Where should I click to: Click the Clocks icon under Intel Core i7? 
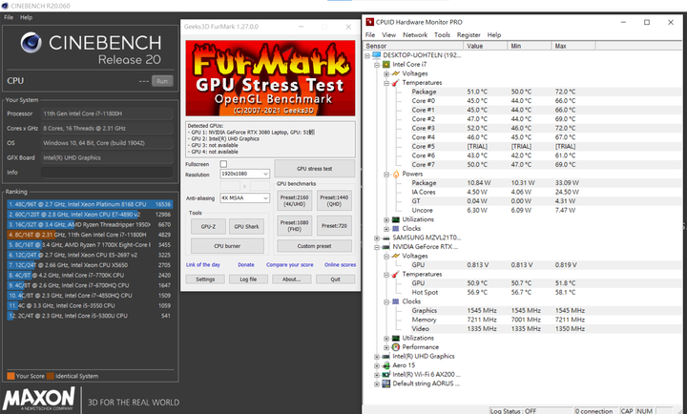396,229
